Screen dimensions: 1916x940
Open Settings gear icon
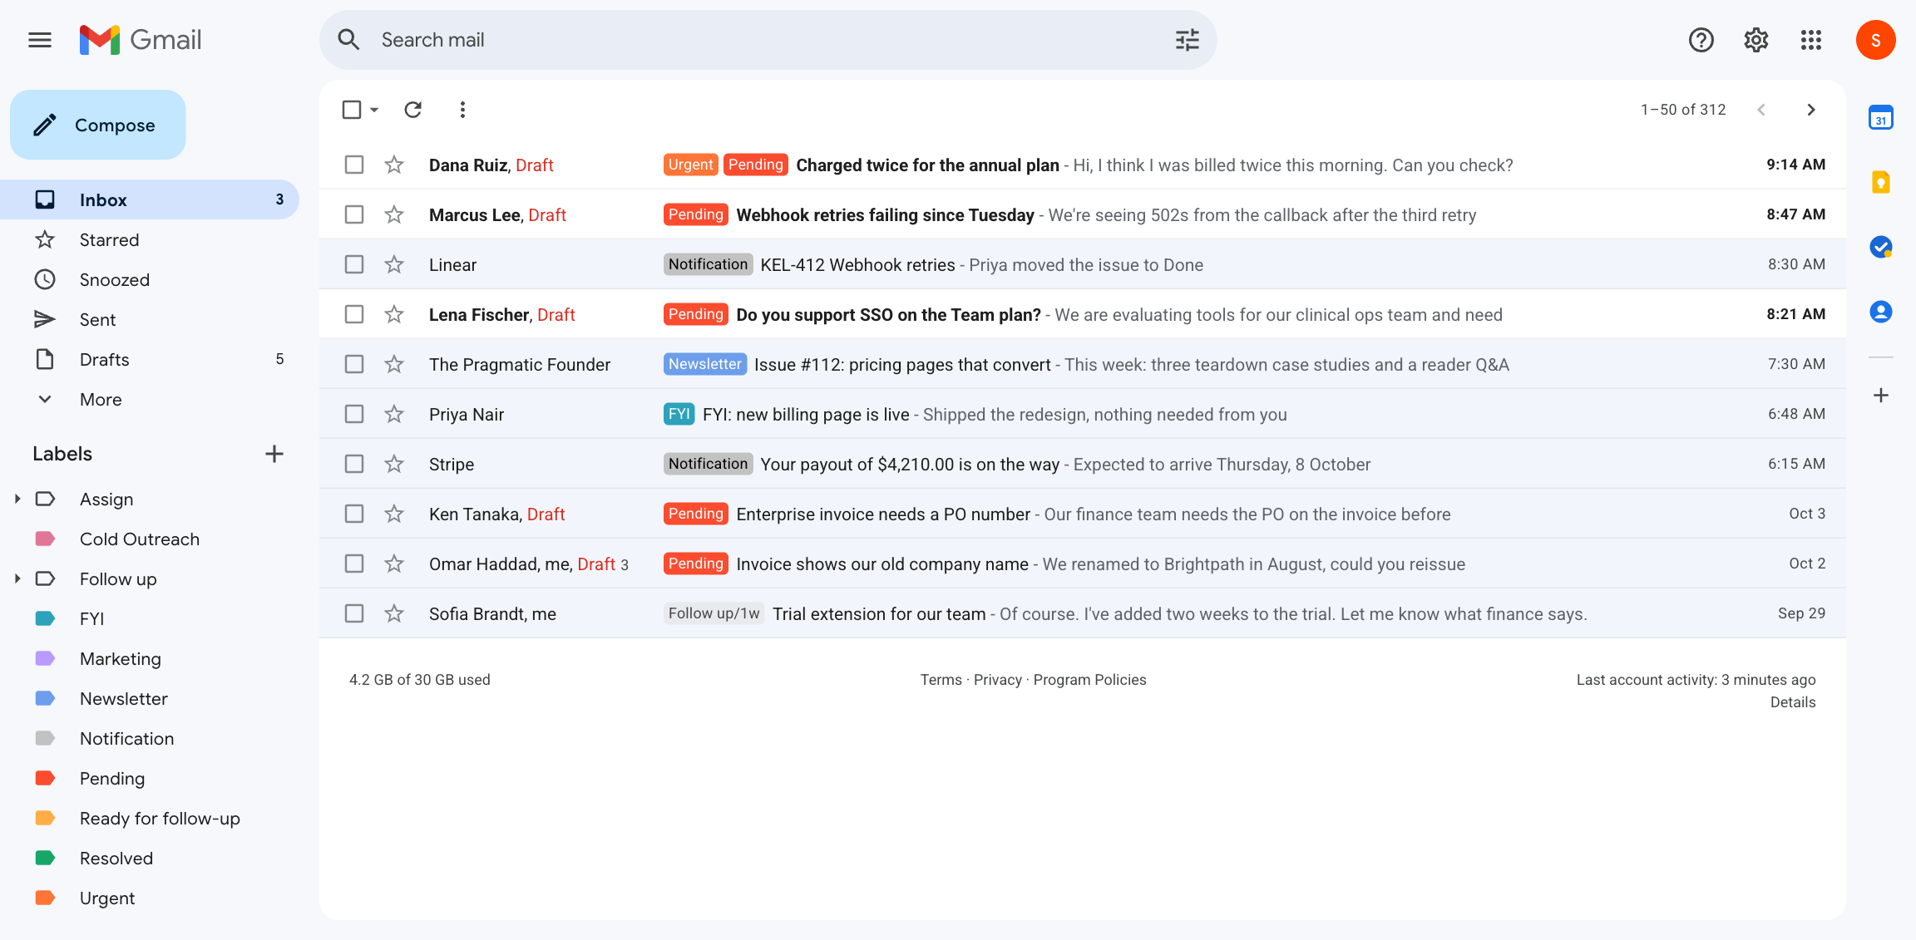[1756, 40]
